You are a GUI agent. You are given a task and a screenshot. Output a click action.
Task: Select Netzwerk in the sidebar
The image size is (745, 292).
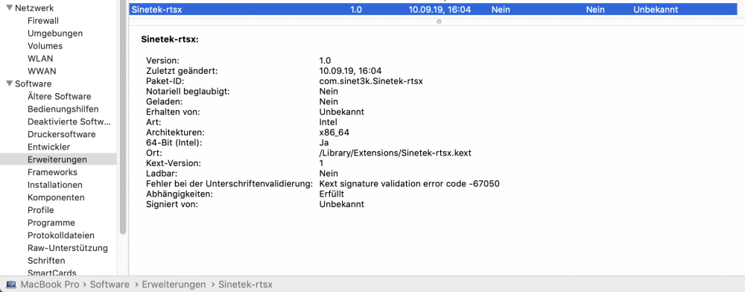click(34, 8)
